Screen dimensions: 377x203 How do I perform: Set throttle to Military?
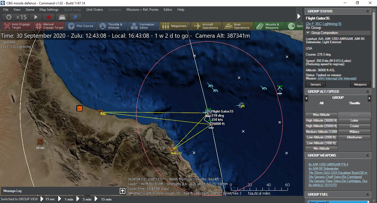354,132
